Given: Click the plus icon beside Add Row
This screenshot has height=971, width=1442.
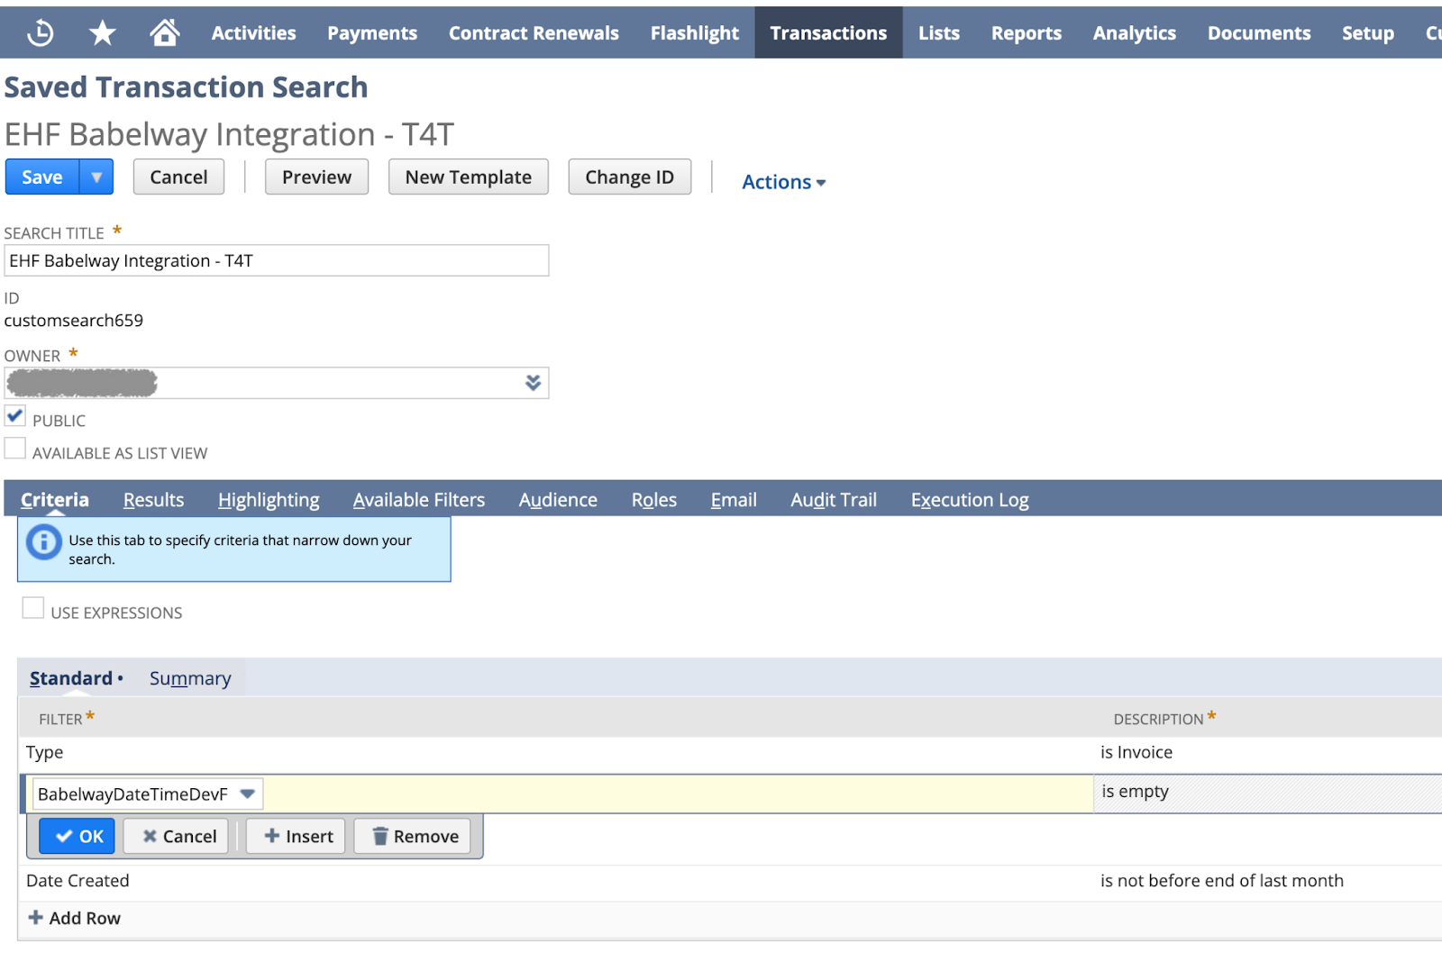Looking at the screenshot, I should pos(36,917).
